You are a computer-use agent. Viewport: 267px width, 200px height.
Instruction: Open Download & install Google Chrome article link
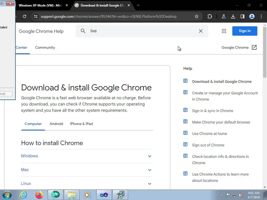(222, 82)
